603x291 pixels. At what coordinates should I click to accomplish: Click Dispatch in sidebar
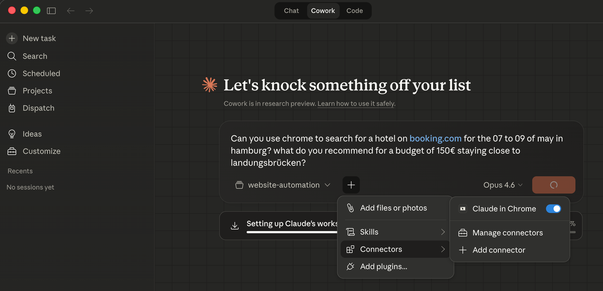(x=38, y=108)
